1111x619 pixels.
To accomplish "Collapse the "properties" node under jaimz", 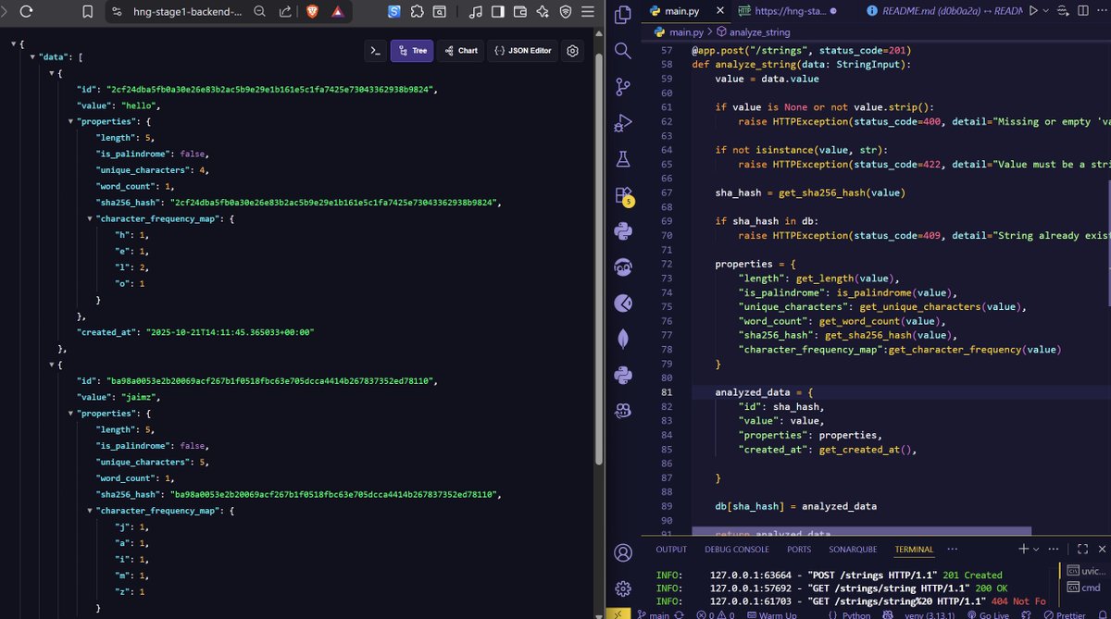I will pos(71,413).
